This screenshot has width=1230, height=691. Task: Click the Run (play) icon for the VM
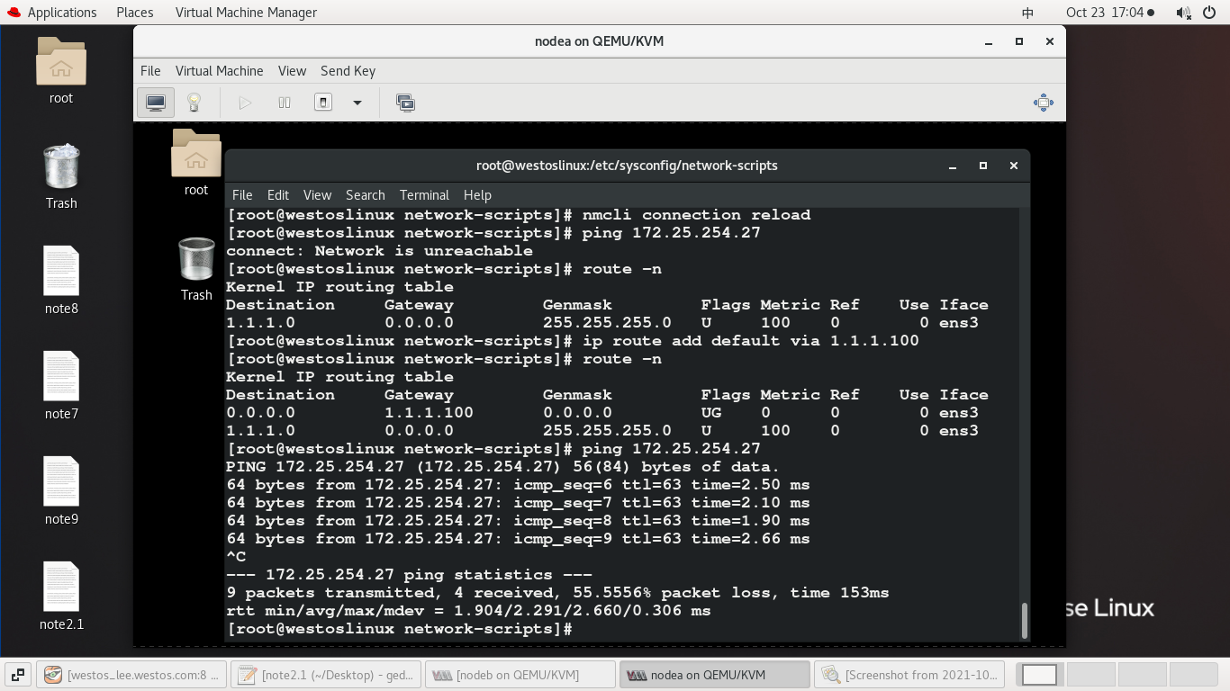(244, 102)
